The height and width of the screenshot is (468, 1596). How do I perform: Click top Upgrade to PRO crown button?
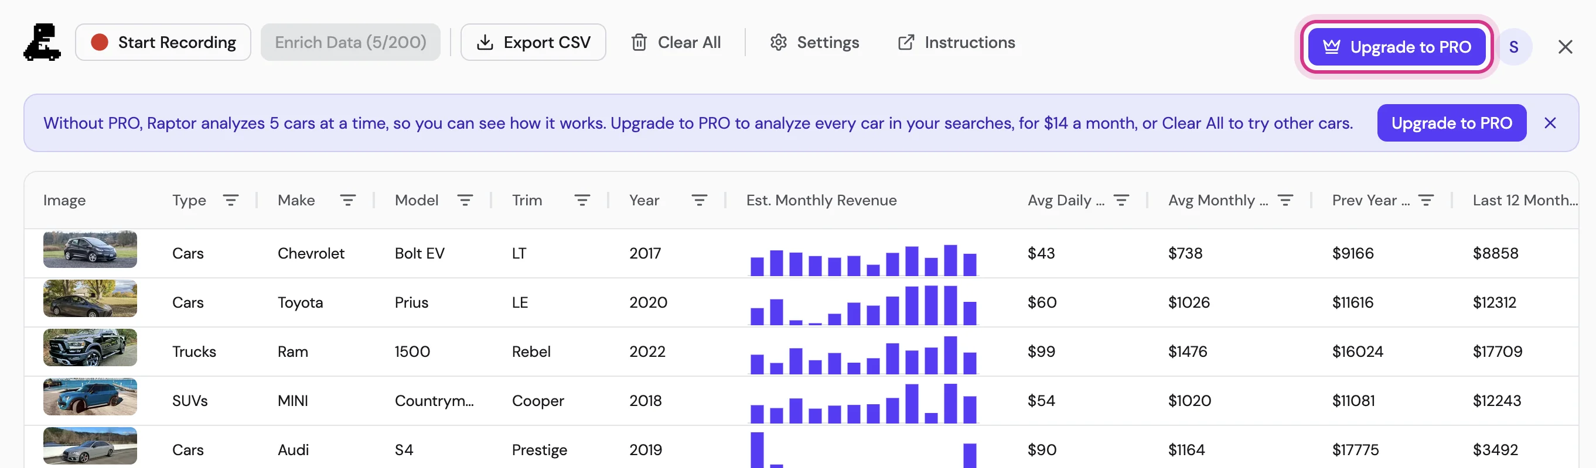1397,47
